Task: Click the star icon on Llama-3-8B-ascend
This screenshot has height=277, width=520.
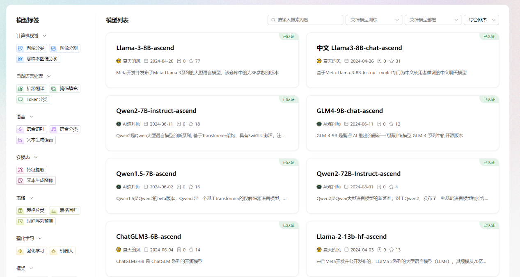Action: coord(191,61)
